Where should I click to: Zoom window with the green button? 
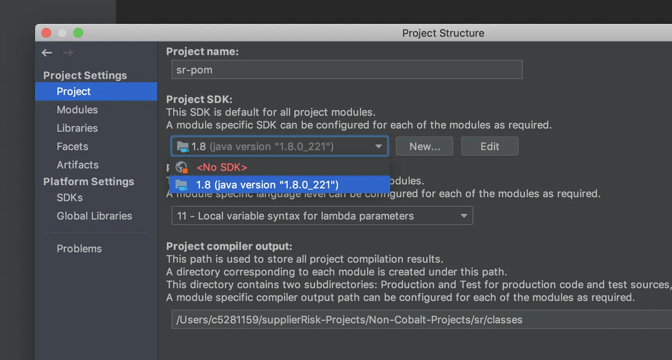[x=78, y=33]
